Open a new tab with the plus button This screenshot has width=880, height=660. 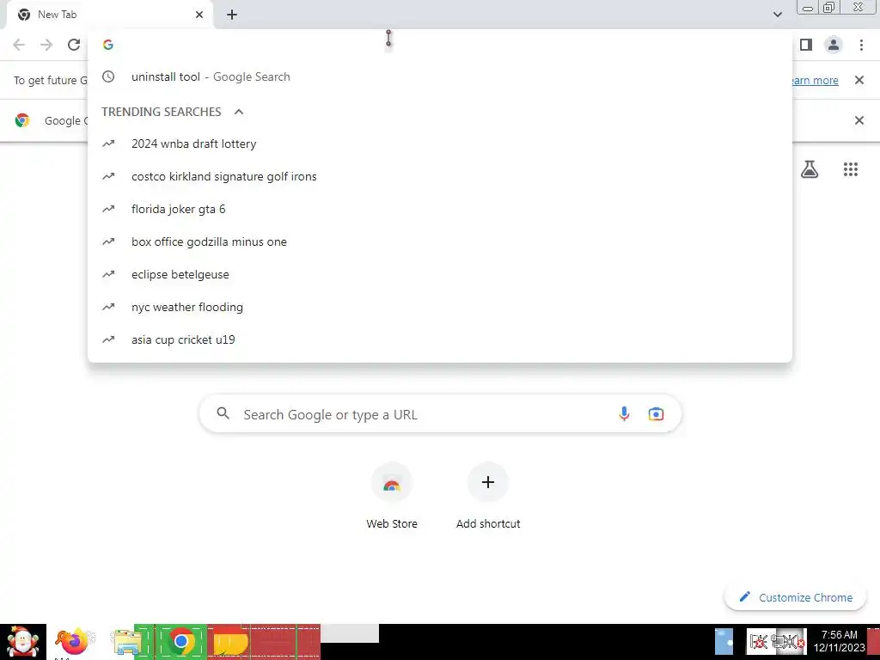click(232, 15)
